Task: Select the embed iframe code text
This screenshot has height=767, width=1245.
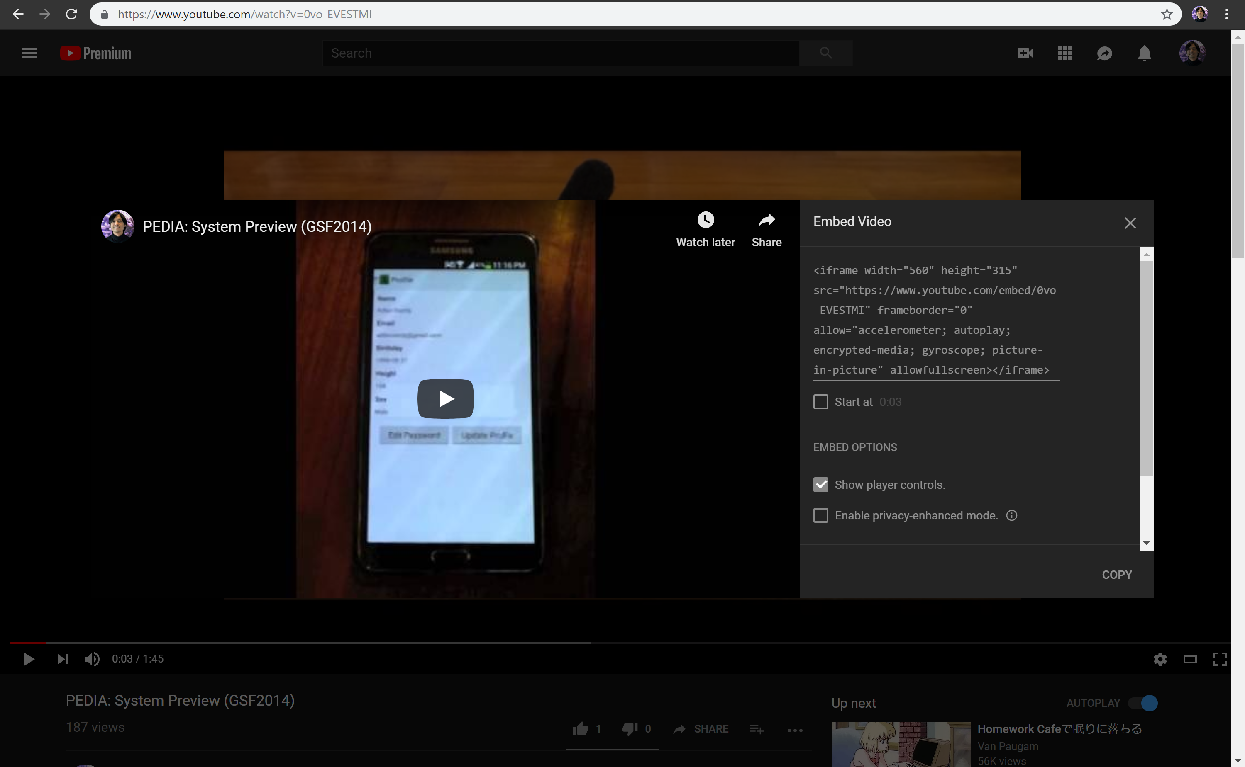Action: 936,320
